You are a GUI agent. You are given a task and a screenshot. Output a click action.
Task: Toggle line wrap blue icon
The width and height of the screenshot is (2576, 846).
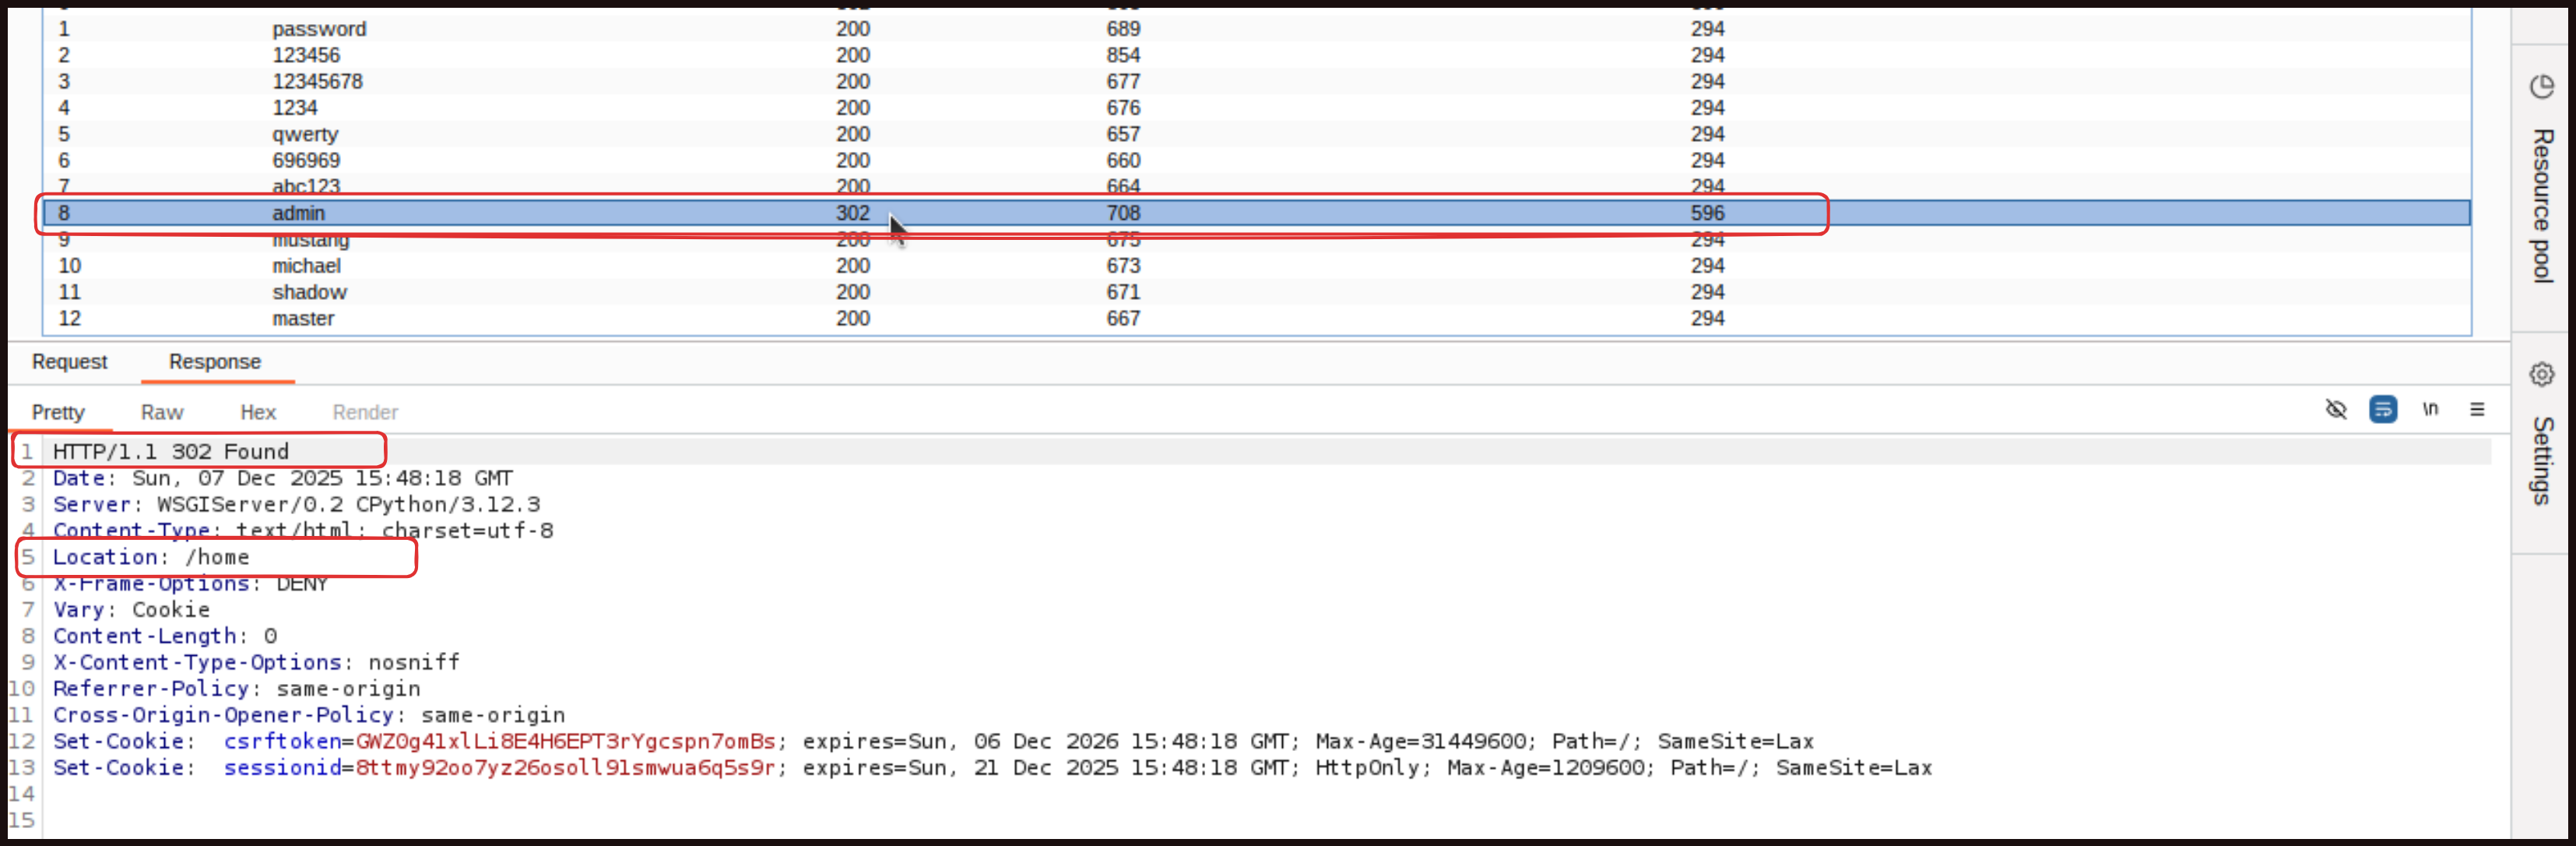[2383, 410]
